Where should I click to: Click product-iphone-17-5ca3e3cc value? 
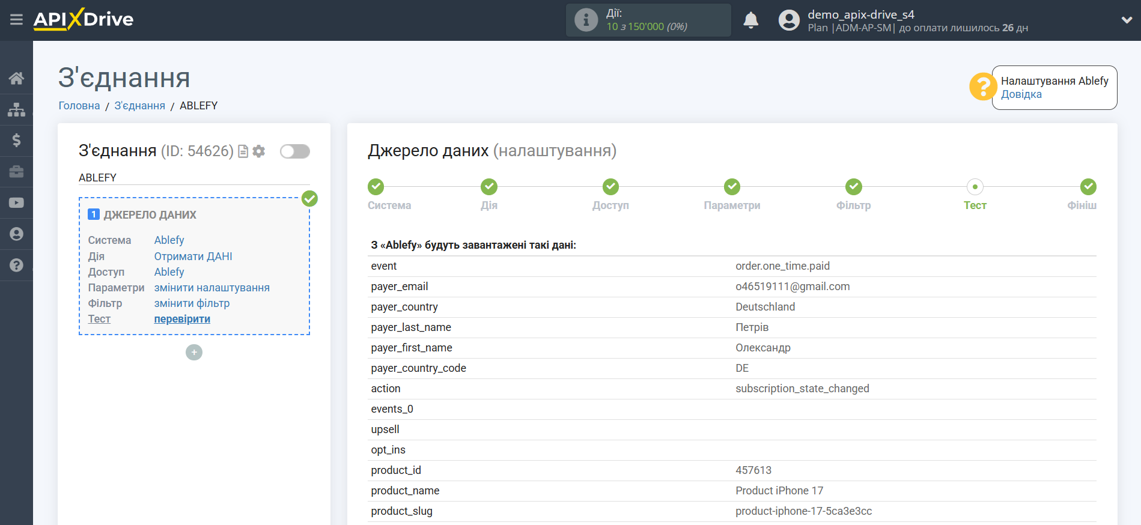803,511
